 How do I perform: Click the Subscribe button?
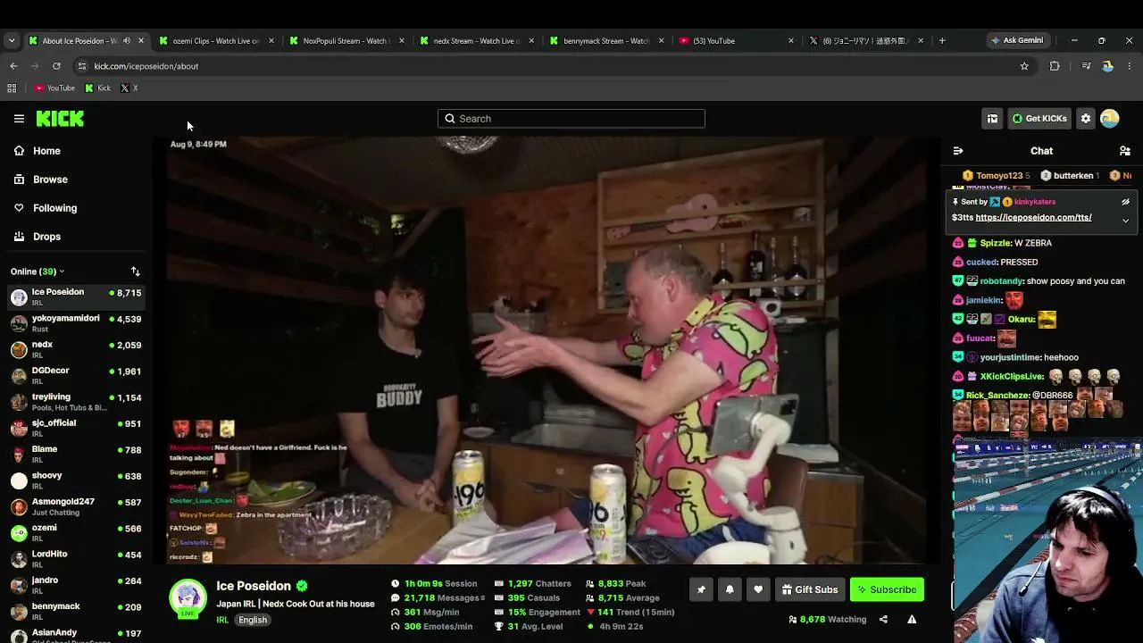click(887, 589)
